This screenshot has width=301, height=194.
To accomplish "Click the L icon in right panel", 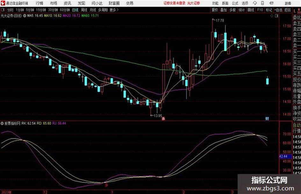I will click(x=295, y=11).
